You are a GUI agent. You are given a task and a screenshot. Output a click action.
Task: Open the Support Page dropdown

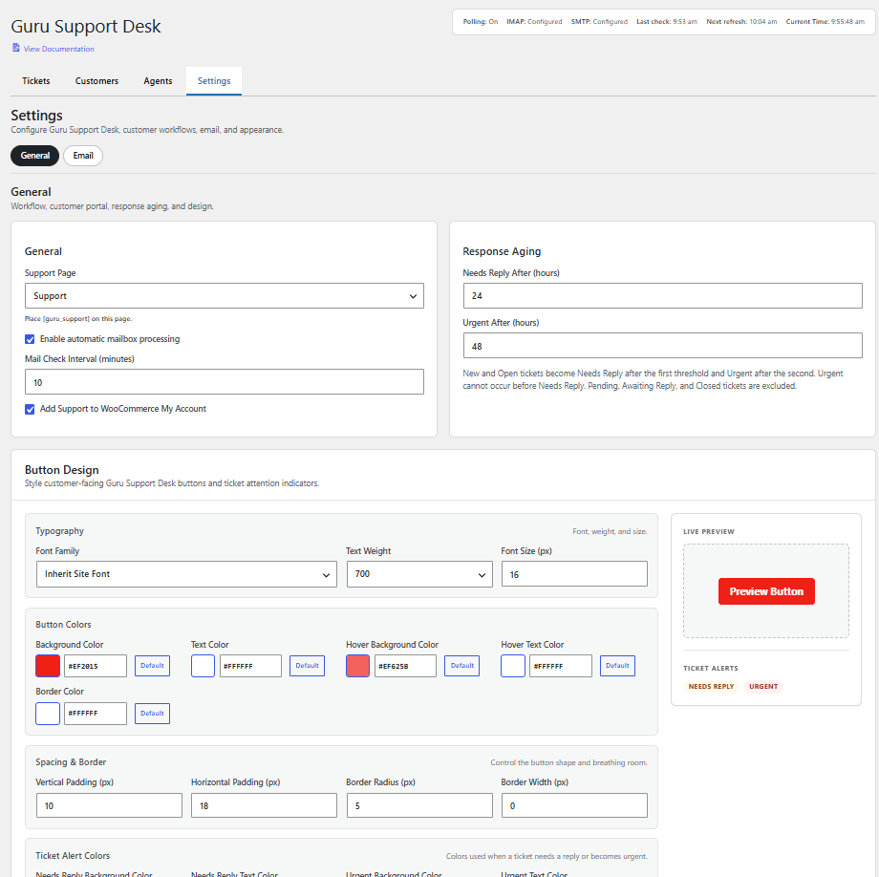click(x=225, y=296)
